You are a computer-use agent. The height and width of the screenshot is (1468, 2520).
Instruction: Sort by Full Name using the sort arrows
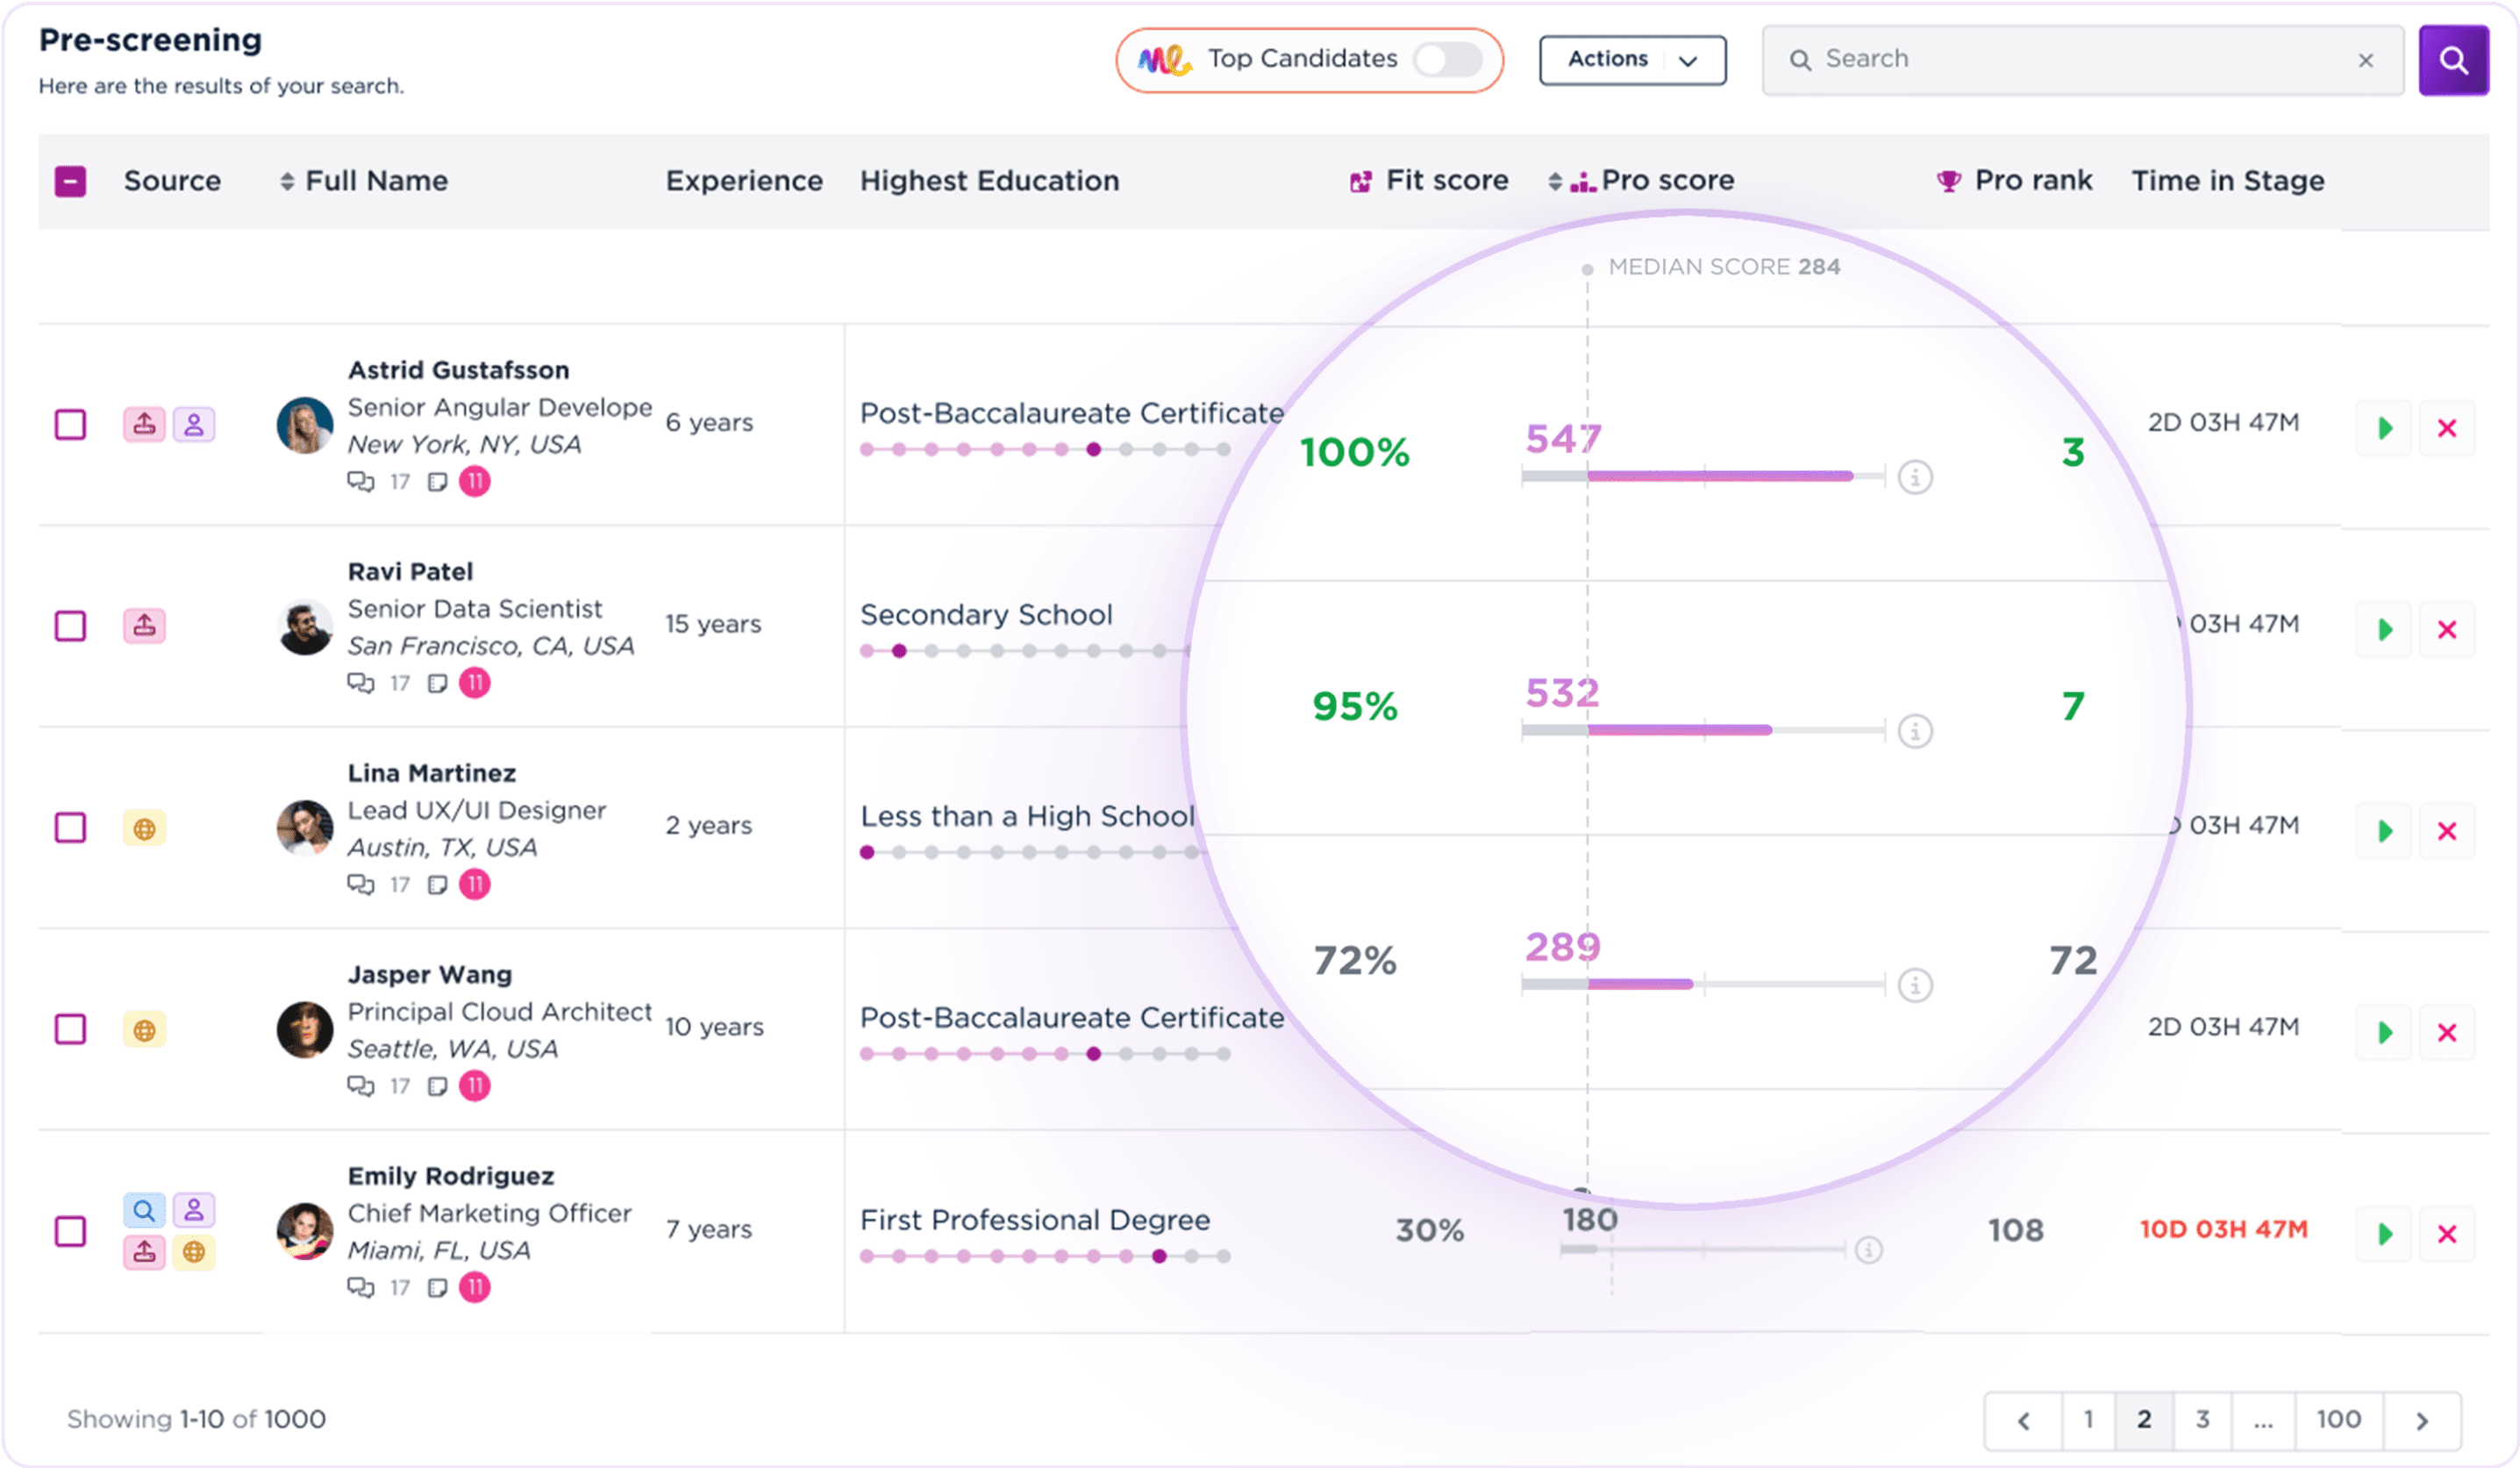[288, 180]
